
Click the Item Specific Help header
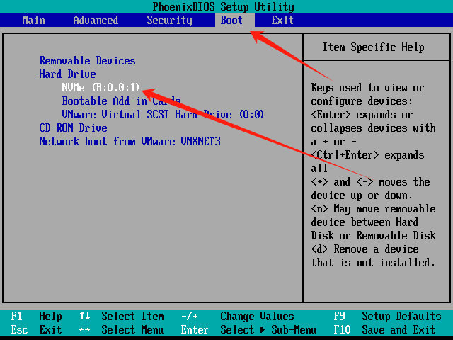[x=373, y=47]
